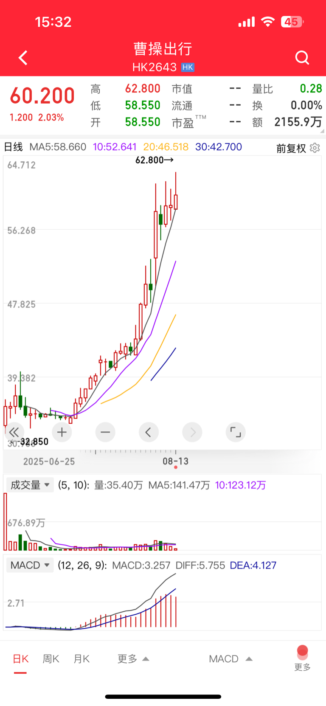Tap orange MA 20:46.518 label
Image resolution: width=326 pixels, height=706 pixels.
pos(166,147)
